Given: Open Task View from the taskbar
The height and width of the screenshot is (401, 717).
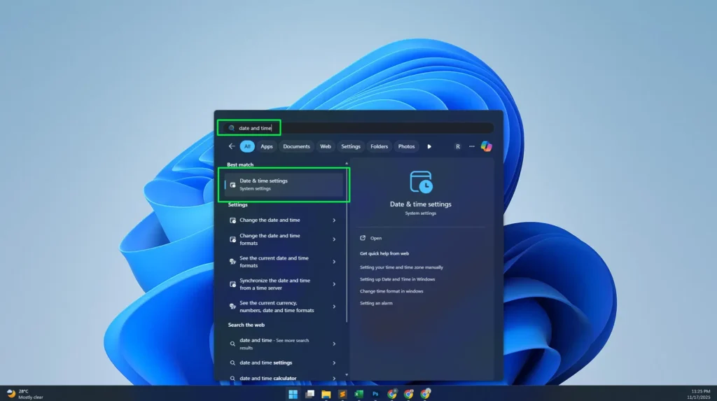Looking at the screenshot, I should point(309,394).
